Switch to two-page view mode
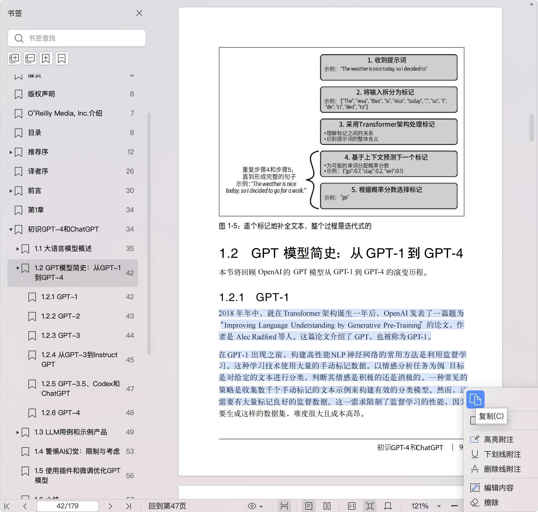Viewport: 538px width, 512px height. pos(327,506)
